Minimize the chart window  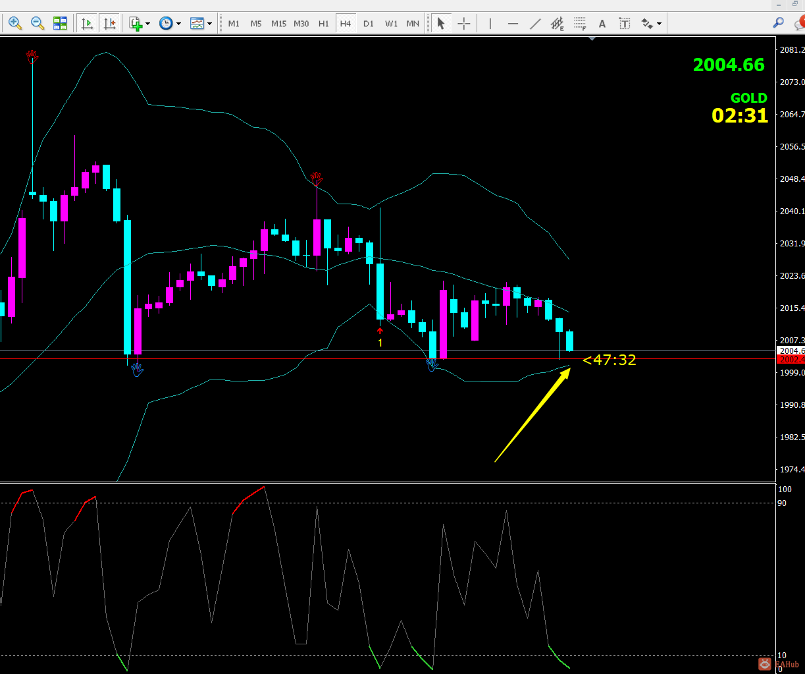coord(777,4)
